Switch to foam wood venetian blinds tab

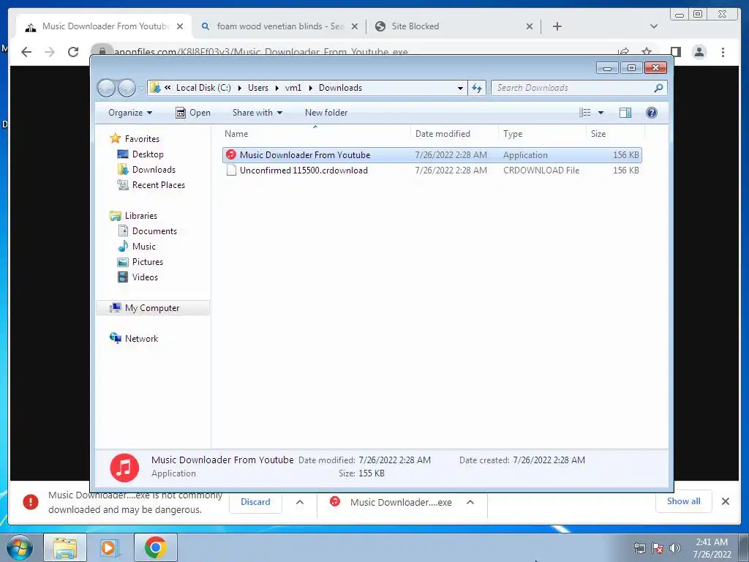click(x=280, y=26)
